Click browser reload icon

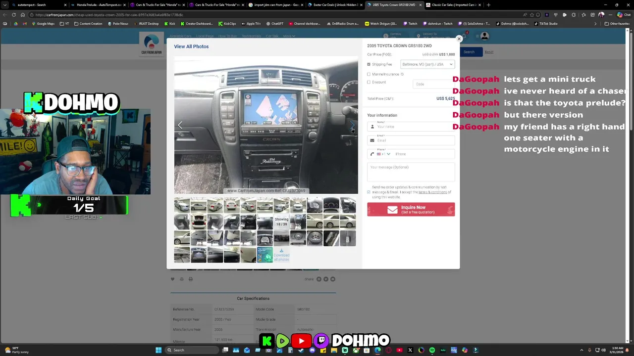coord(14,15)
